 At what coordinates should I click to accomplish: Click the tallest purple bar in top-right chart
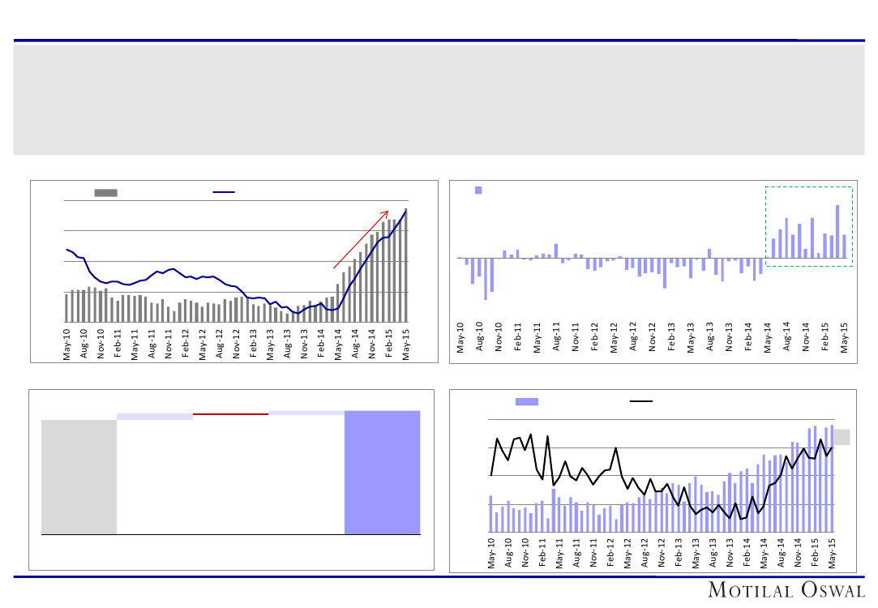pyautogui.click(x=837, y=231)
